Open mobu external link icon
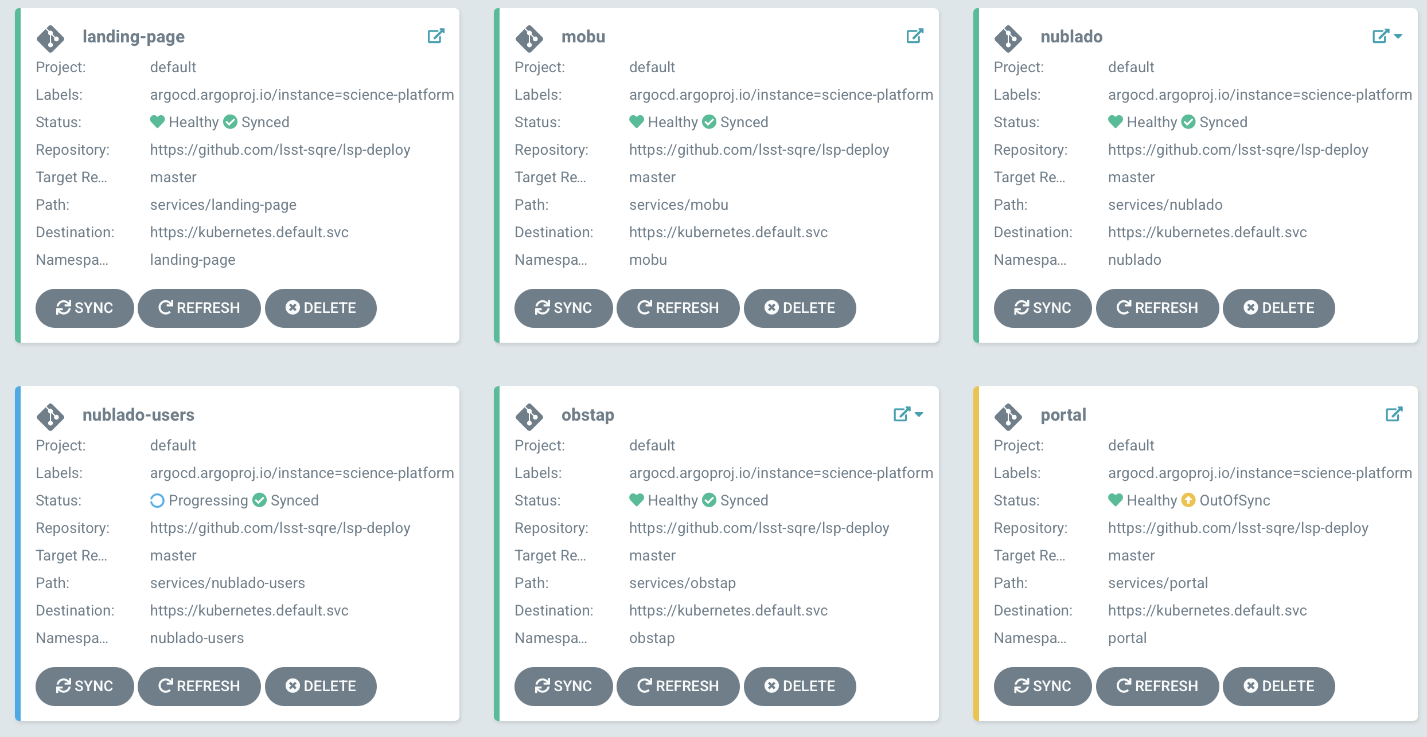 pyautogui.click(x=915, y=36)
